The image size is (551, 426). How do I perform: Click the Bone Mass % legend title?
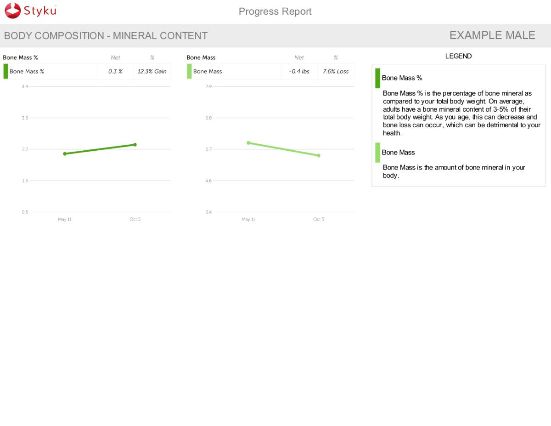(x=402, y=78)
